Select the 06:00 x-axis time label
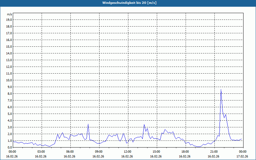 point(69,151)
